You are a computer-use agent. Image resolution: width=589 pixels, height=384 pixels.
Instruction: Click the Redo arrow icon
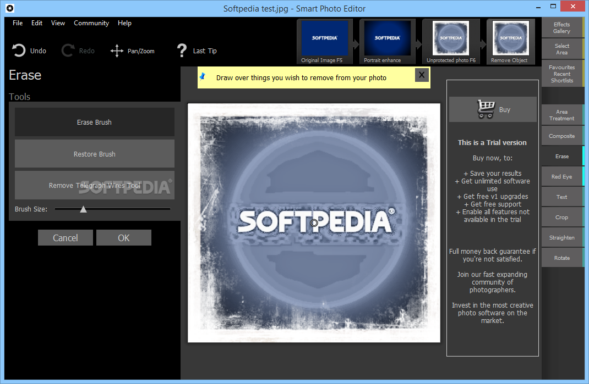pos(68,50)
